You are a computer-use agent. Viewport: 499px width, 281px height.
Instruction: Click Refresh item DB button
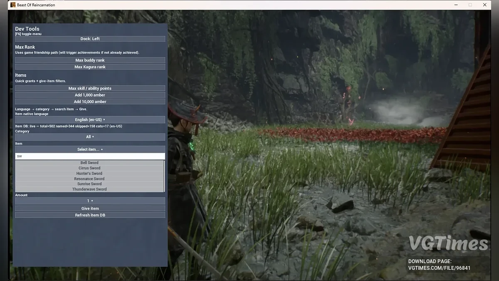coord(90,215)
